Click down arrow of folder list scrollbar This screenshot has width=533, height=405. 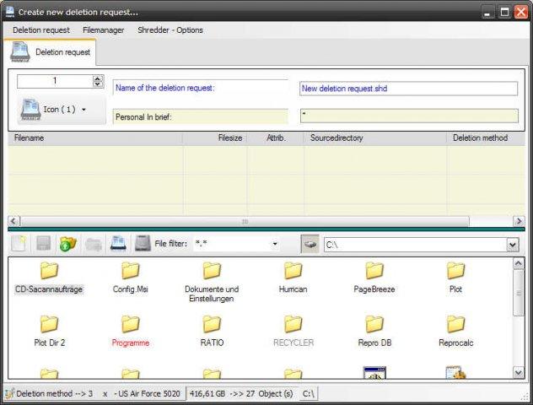click(x=519, y=373)
